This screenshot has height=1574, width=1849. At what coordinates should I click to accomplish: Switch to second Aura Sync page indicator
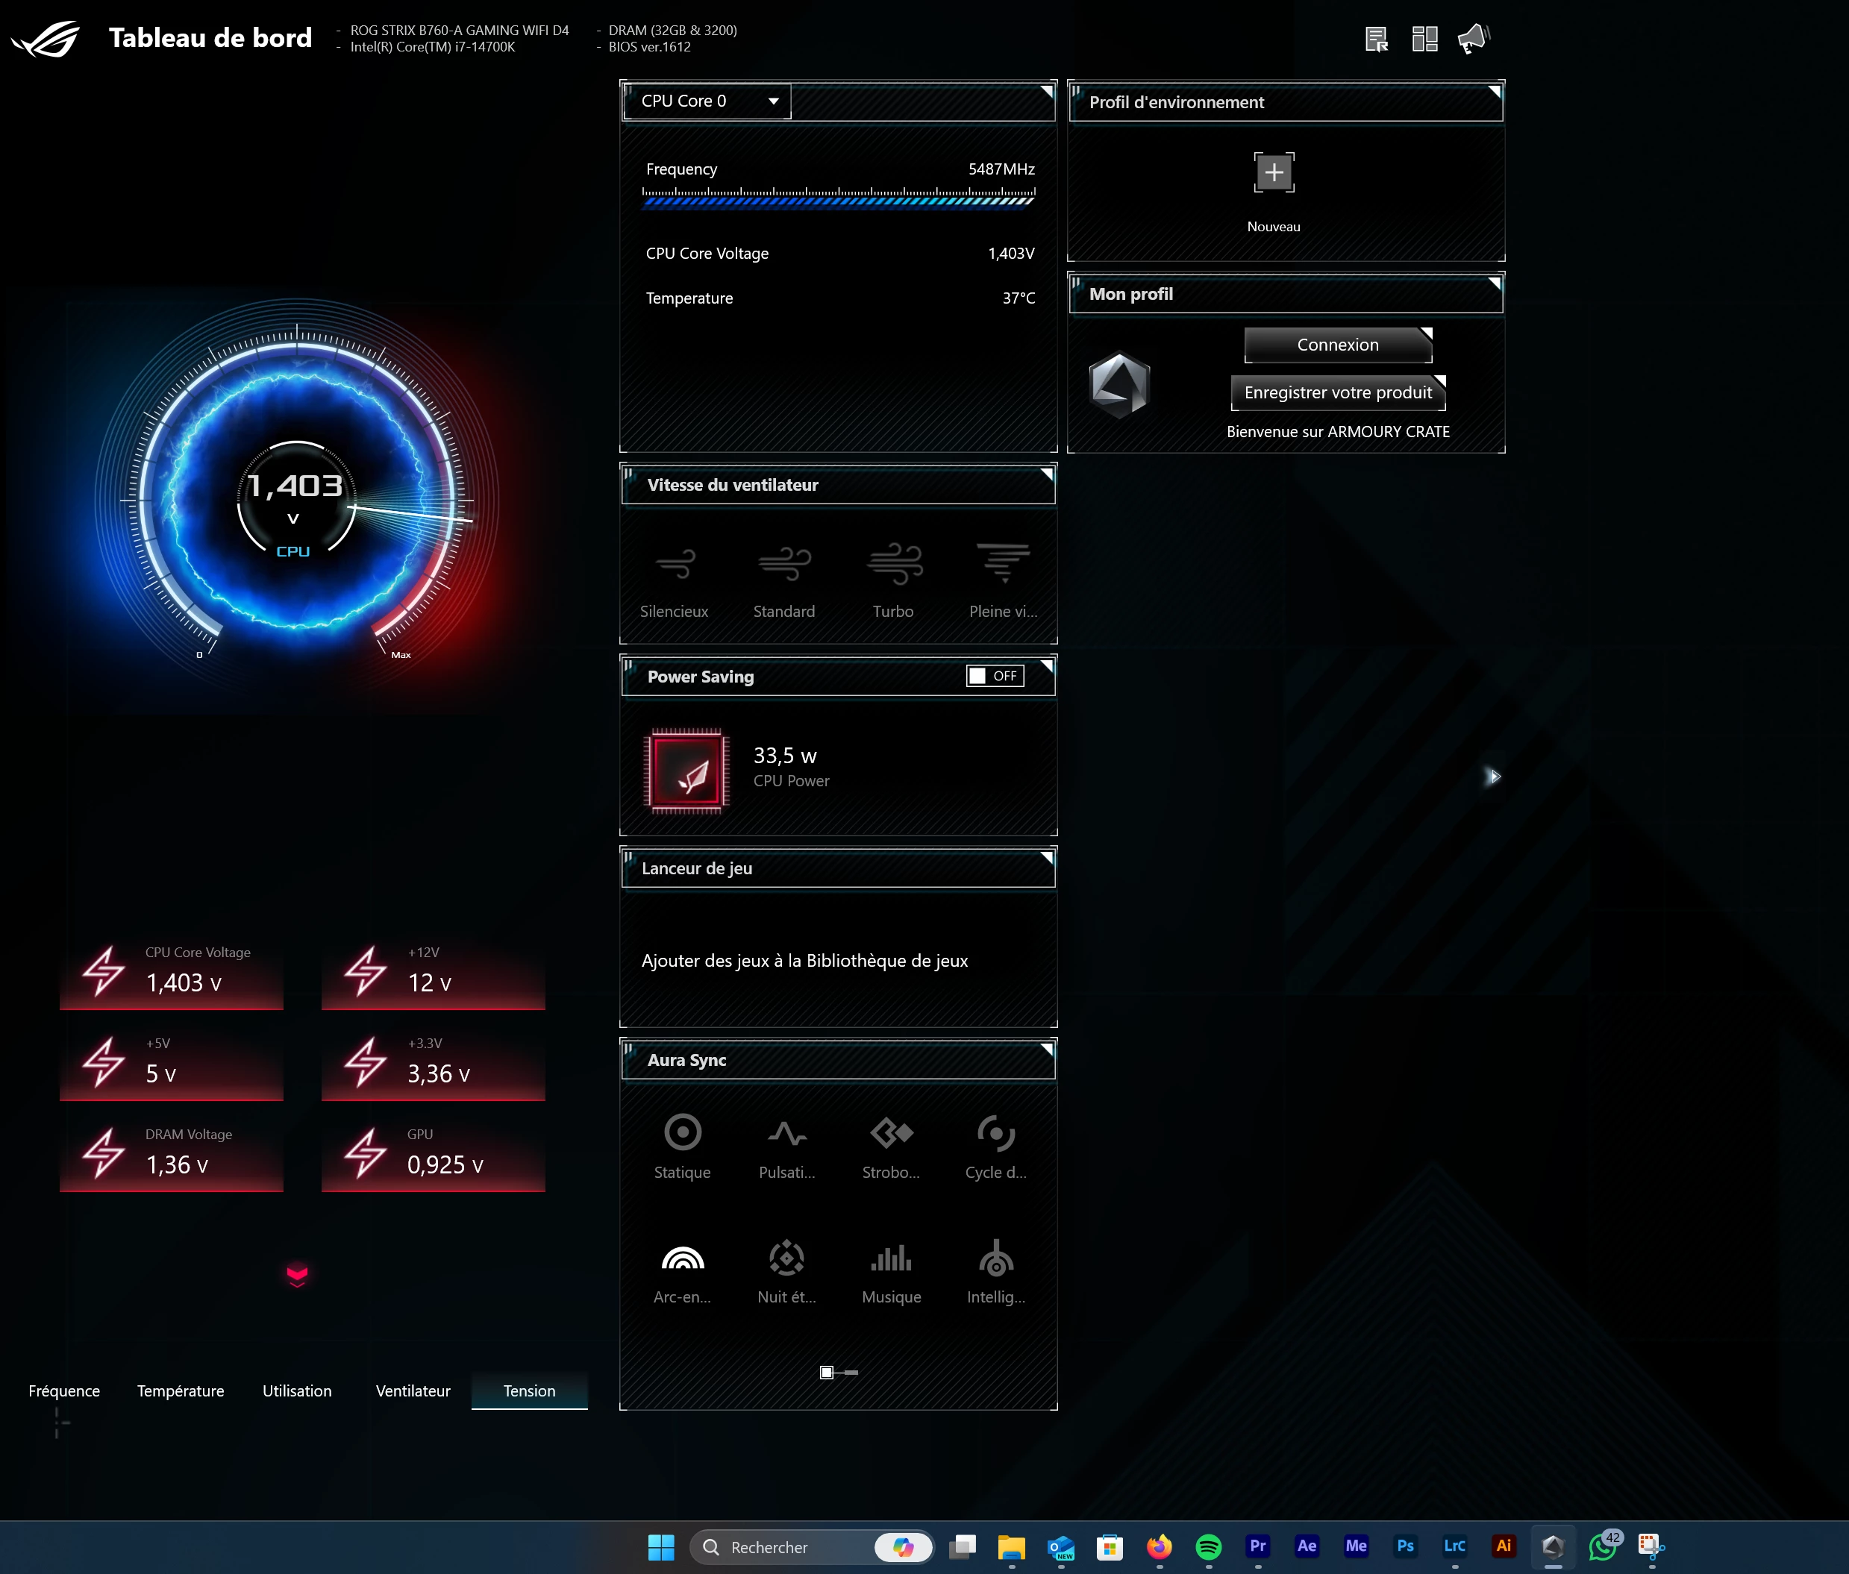[851, 1373]
